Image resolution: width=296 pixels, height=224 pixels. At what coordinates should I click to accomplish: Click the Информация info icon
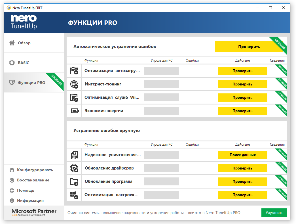click(12, 200)
